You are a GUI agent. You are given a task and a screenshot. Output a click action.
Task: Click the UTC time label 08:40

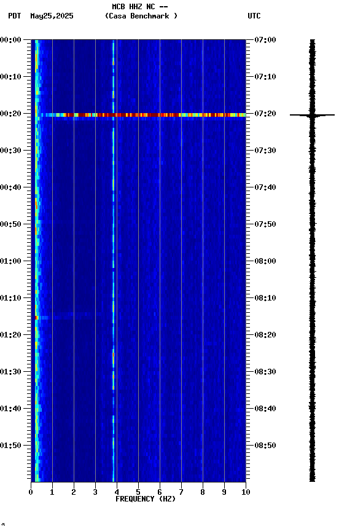point(265,409)
